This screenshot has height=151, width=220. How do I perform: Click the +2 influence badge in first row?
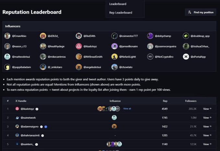(118, 109)
